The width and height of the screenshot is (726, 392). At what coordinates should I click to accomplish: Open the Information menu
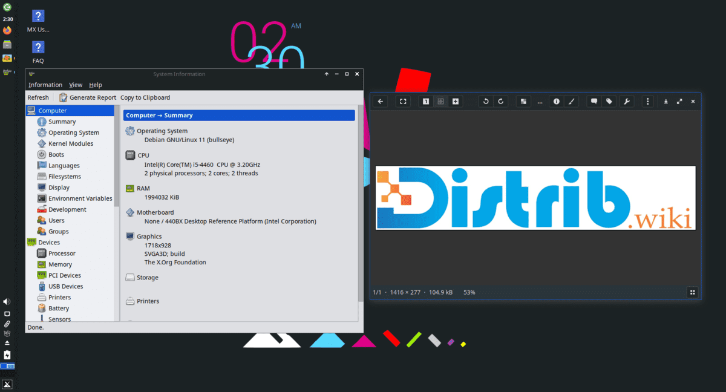coord(45,85)
